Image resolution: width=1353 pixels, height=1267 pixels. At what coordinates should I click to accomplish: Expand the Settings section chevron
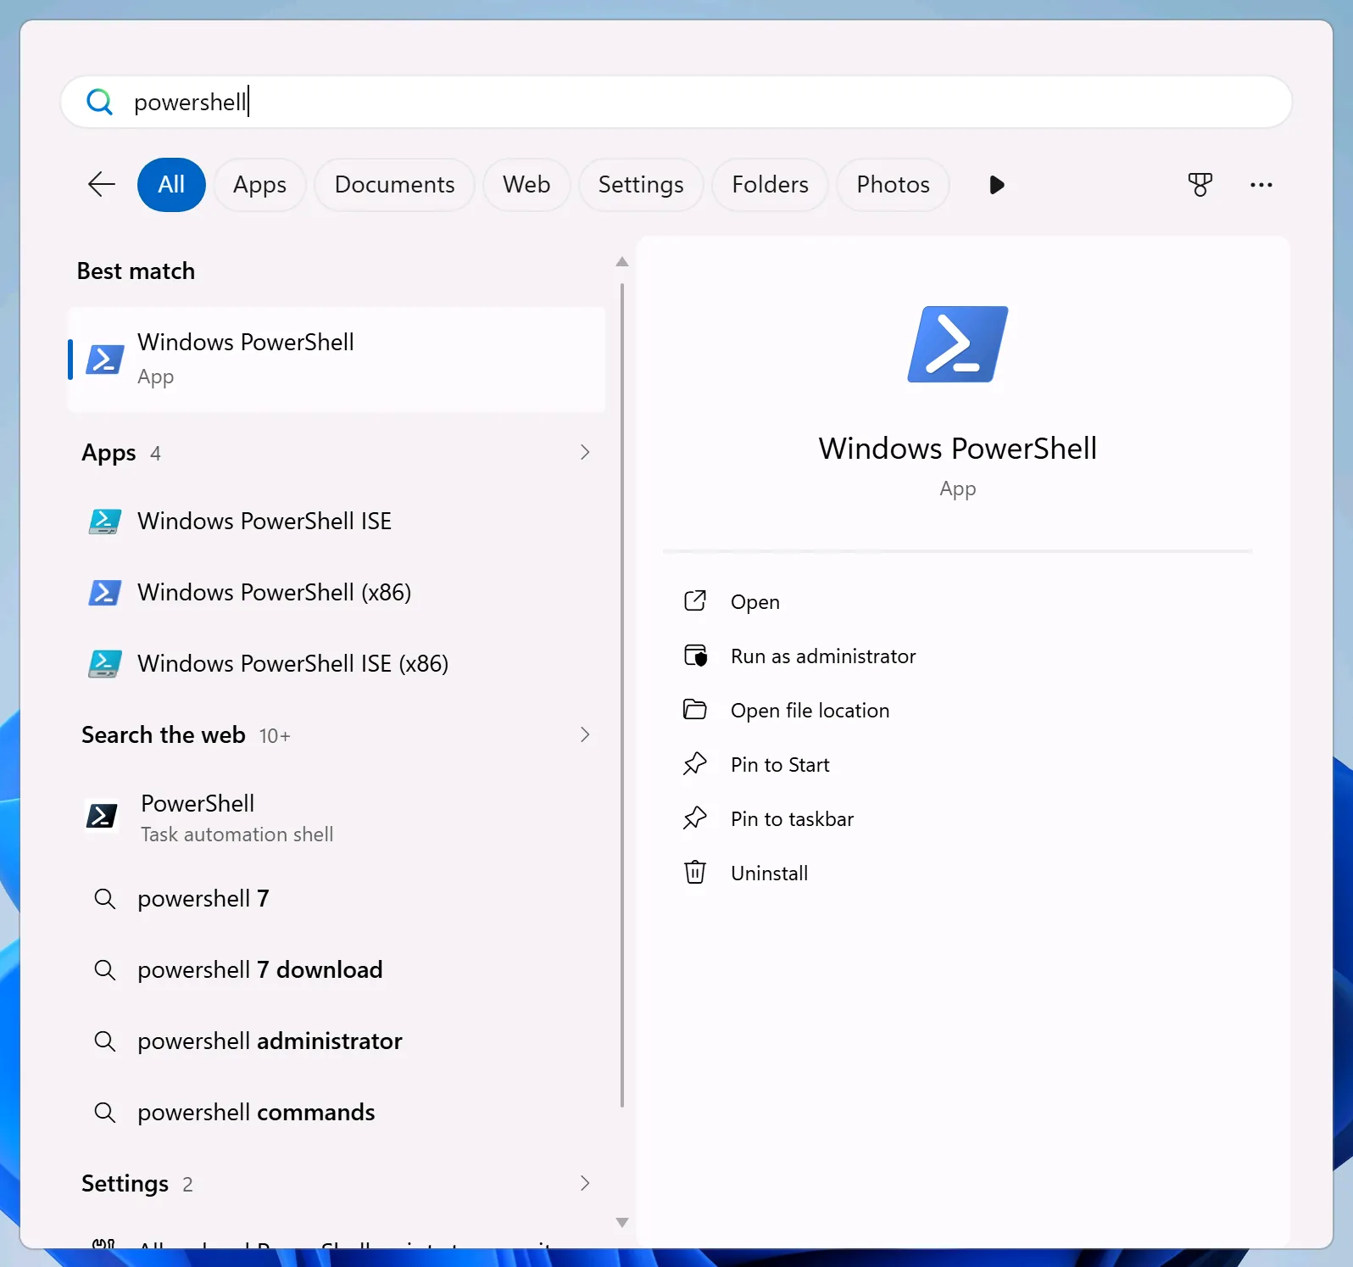585,1183
